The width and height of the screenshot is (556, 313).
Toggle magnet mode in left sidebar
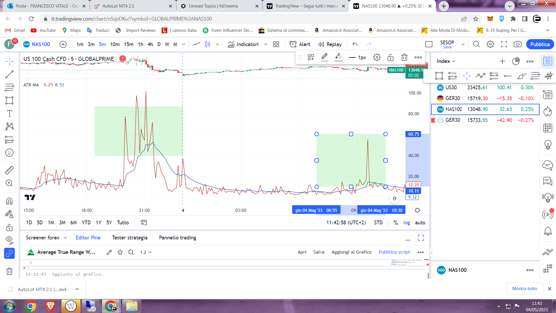[x=10, y=201]
